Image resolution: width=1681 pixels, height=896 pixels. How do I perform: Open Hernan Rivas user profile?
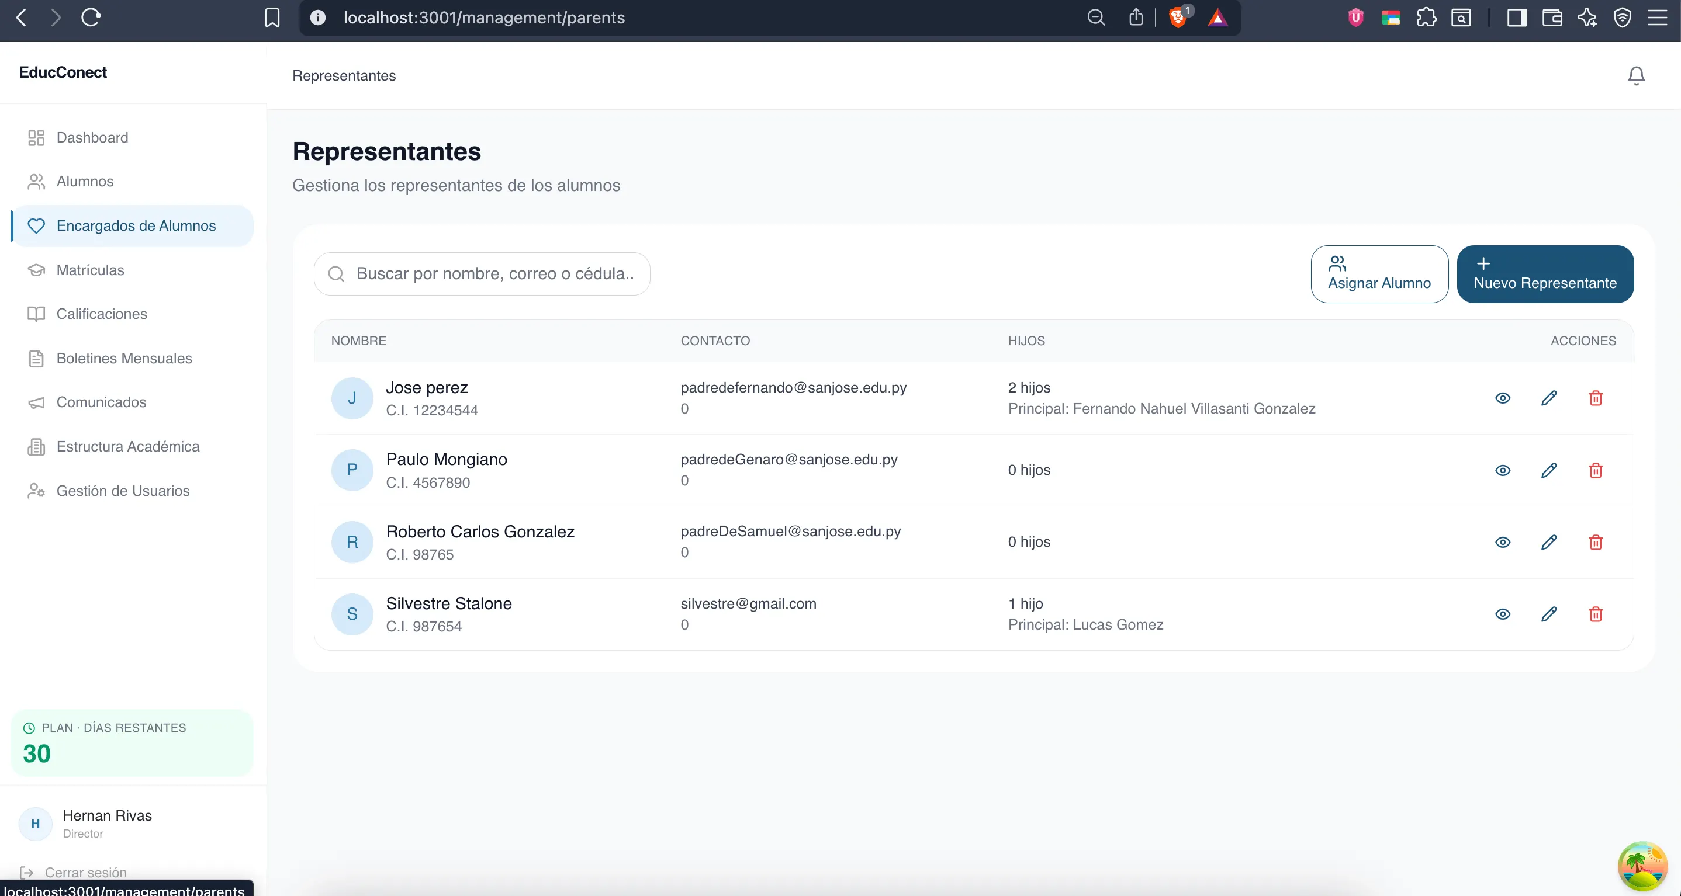(106, 823)
